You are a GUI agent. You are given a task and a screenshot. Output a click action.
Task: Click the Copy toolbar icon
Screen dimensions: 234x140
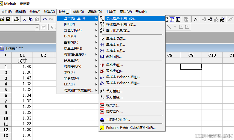pyautogui.click(x=31, y=19)
